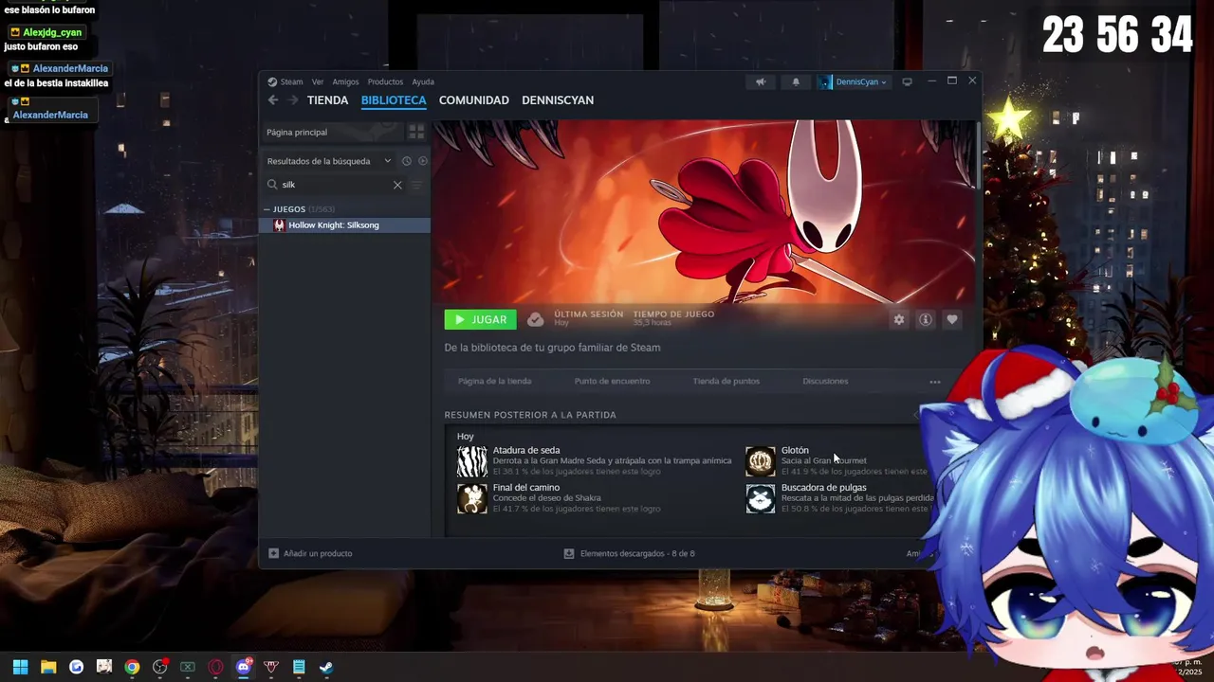Screen dimensions: 1214x682
Task: Open the DENNISCYAN profile tab
Action: [558, 99]
